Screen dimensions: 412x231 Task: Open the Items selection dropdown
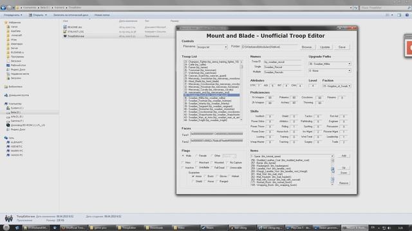tap(332, 156)
